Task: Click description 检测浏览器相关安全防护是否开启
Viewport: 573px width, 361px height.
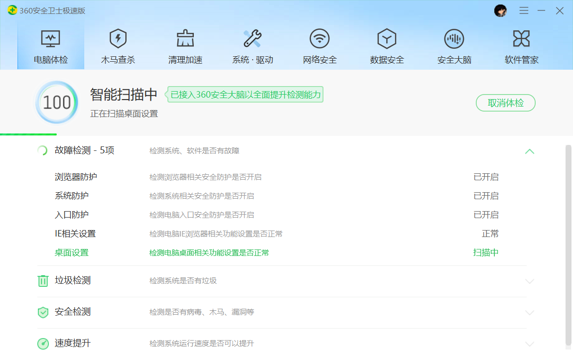Action: [205, 177]
